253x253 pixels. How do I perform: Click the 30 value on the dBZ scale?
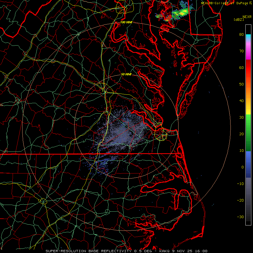click(241, 117)
